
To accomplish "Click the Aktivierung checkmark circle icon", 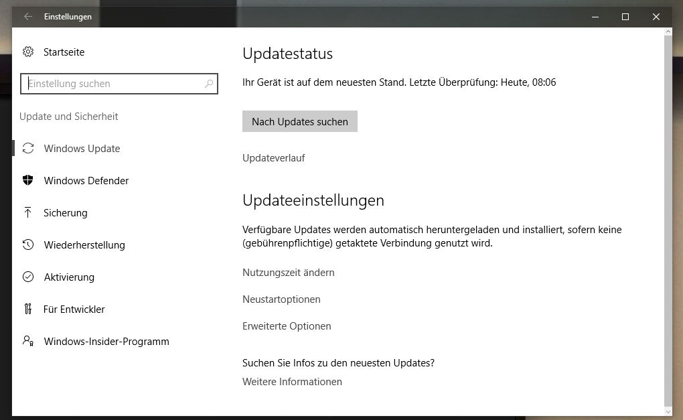I will tap(28, 277).
